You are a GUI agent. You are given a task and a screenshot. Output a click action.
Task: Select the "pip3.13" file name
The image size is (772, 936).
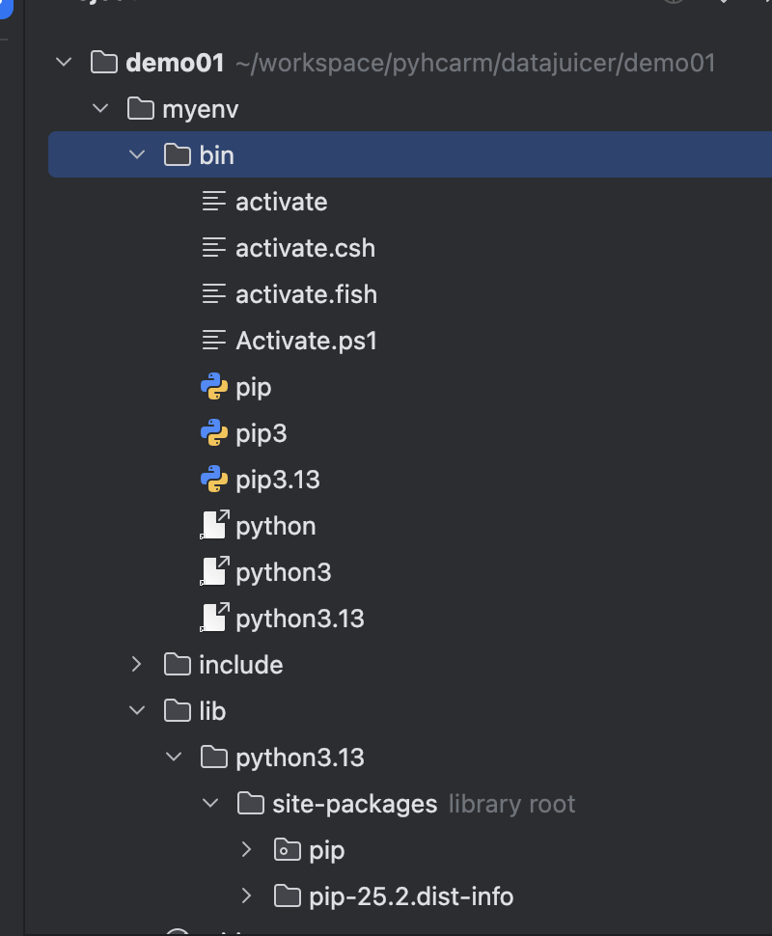(x=278, y=480)
